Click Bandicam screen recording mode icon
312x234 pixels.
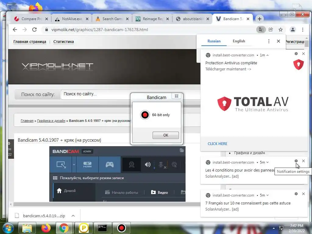(x=61, y=165)
